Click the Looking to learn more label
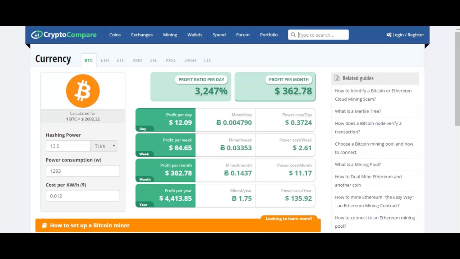The height and width of the screenshot is (259, 460). point(289,218)
